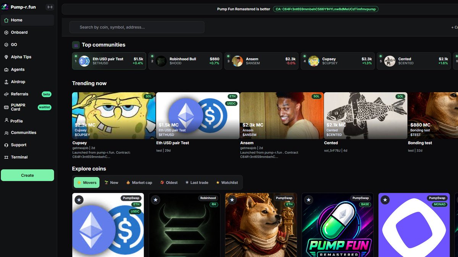The height and width of the screenshot is (257, 458).
Task: Click the 'Bonding test' title under trending
Action: coord(420,143)
